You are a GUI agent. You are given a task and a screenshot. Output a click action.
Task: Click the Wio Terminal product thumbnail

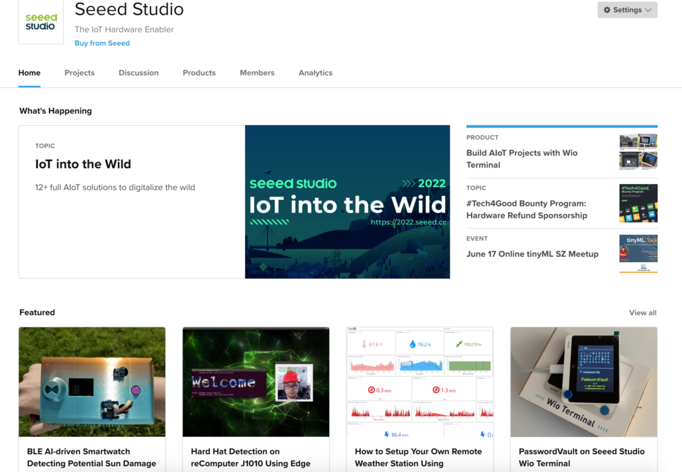(638, 152)
